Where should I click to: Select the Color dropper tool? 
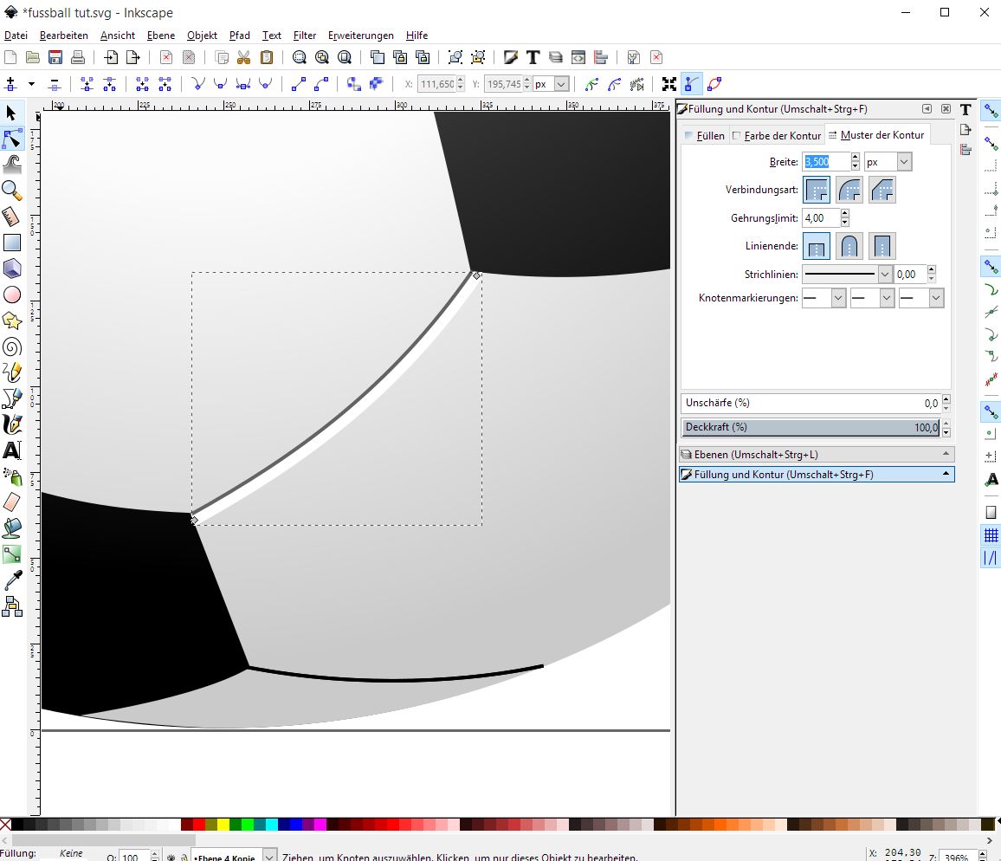[x=12, y=580]
